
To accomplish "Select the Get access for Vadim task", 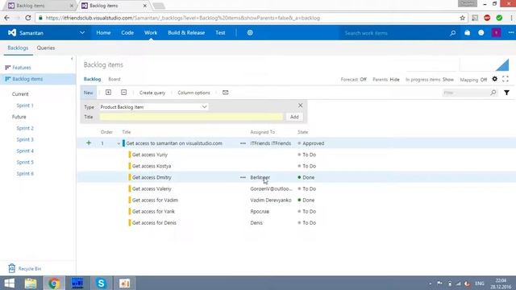I will coord(155,200).
